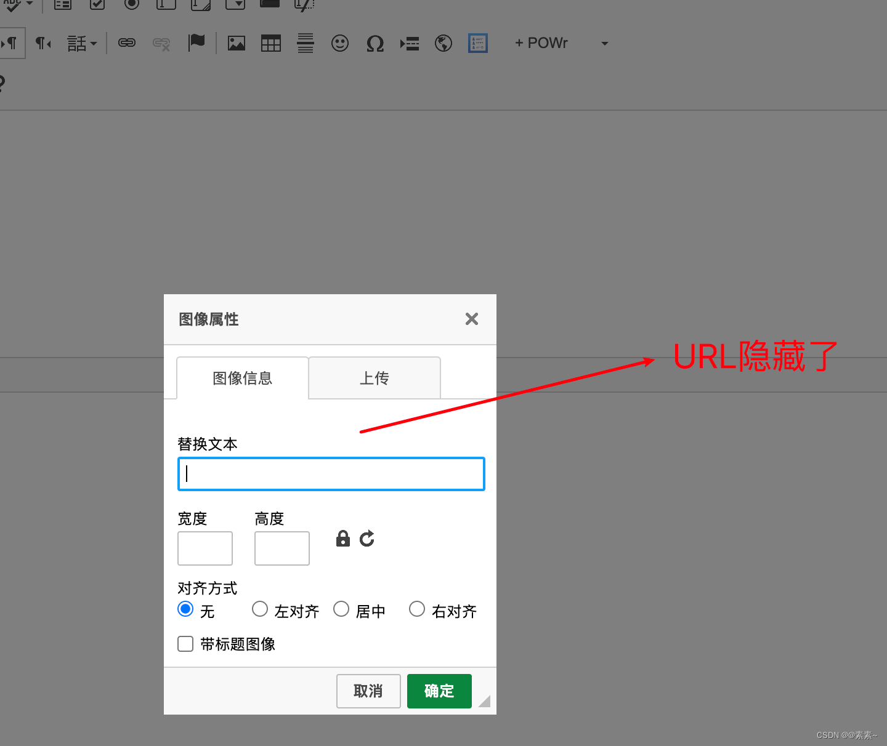
Task: Click the insert table icon
Action: click(x=271, y=43)
